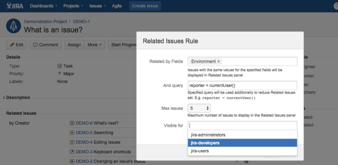Select jira-developers from the list
338x165 pixels.
(x=242, y=143)
